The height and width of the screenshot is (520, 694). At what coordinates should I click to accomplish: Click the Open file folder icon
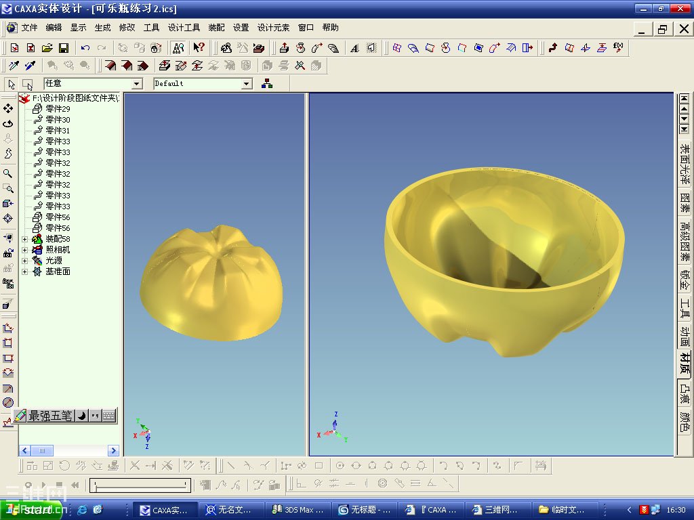pos(47,48)
